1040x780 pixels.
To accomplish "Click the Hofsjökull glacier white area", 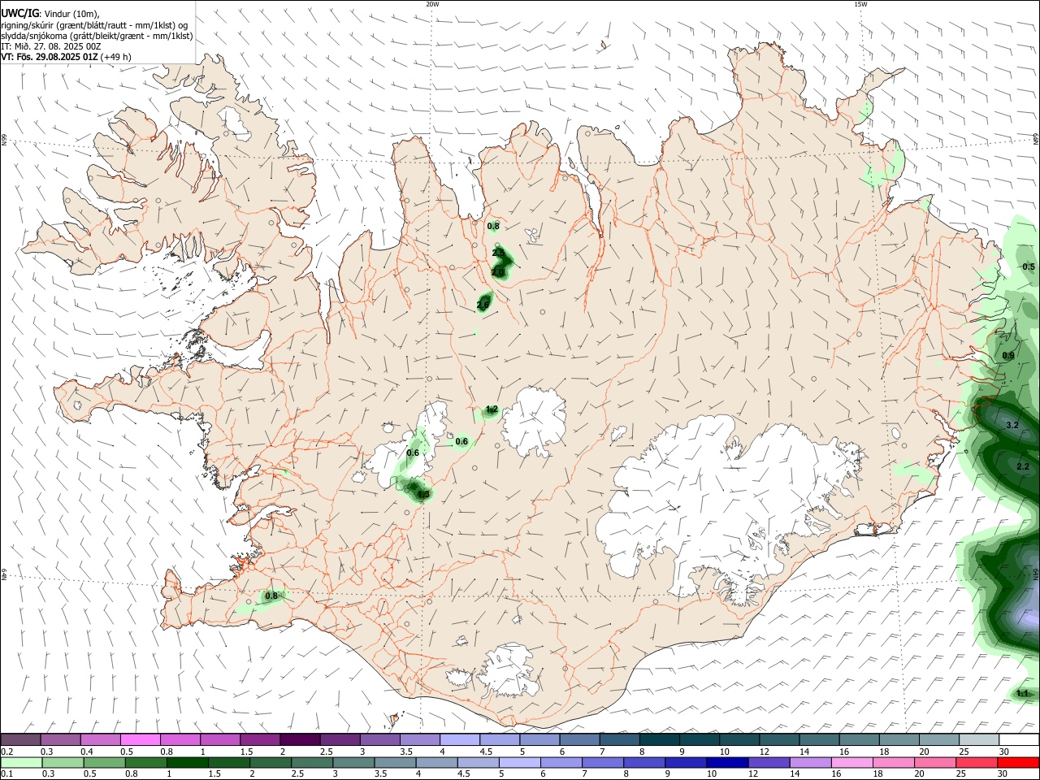I will [534, 422].
